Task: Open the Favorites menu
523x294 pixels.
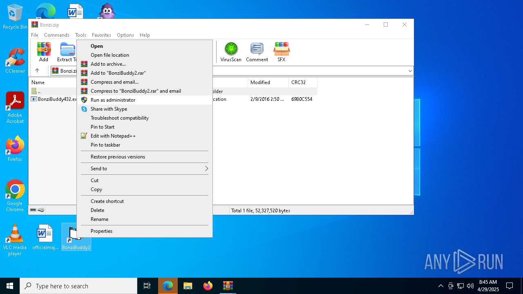Action: pos(101,35)
